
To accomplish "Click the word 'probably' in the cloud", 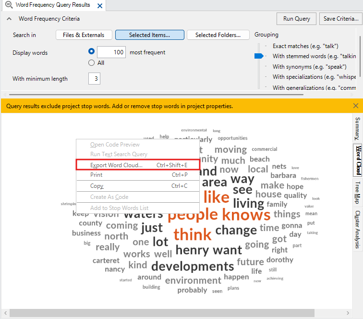I will pyautogui.click(x=192, y=290).
